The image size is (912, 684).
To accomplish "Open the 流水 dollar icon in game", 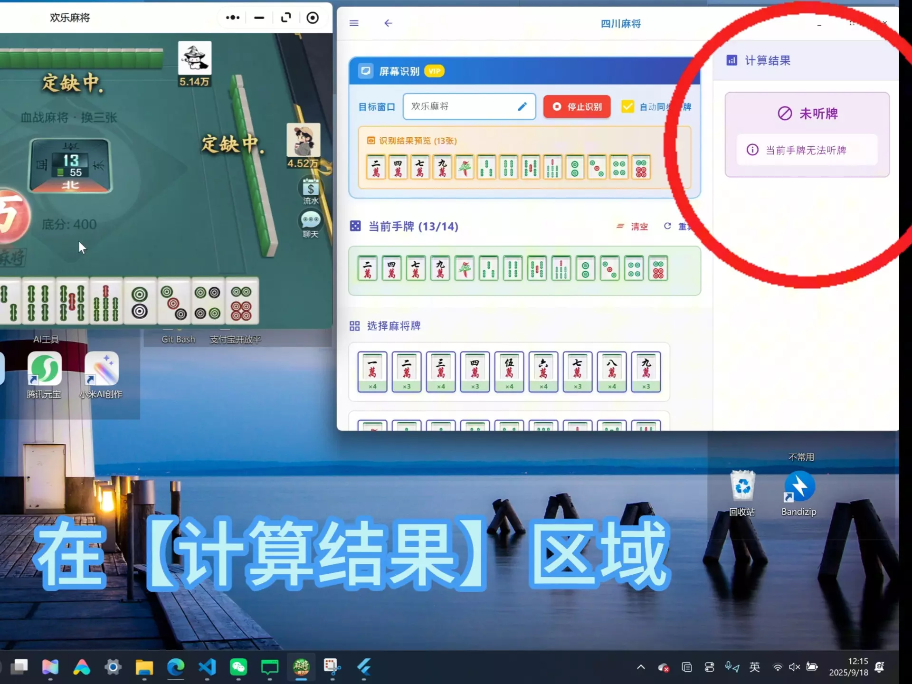I will tap(311, 189).
